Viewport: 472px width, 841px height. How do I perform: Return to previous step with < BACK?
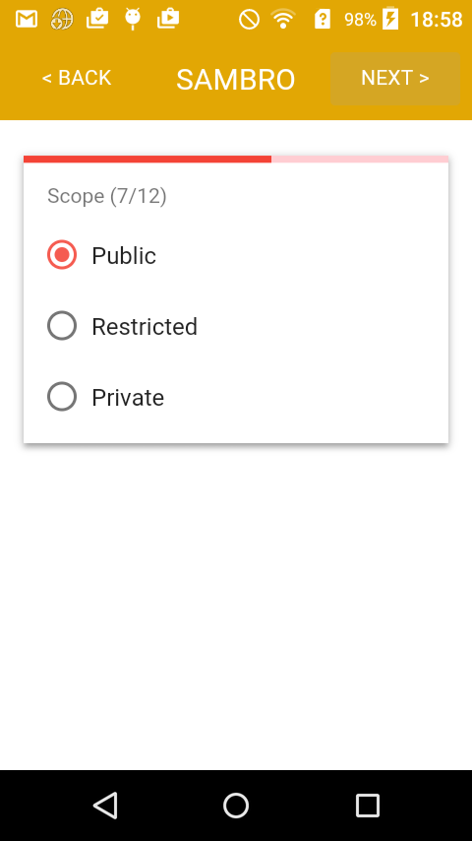[x=77, y=79]
